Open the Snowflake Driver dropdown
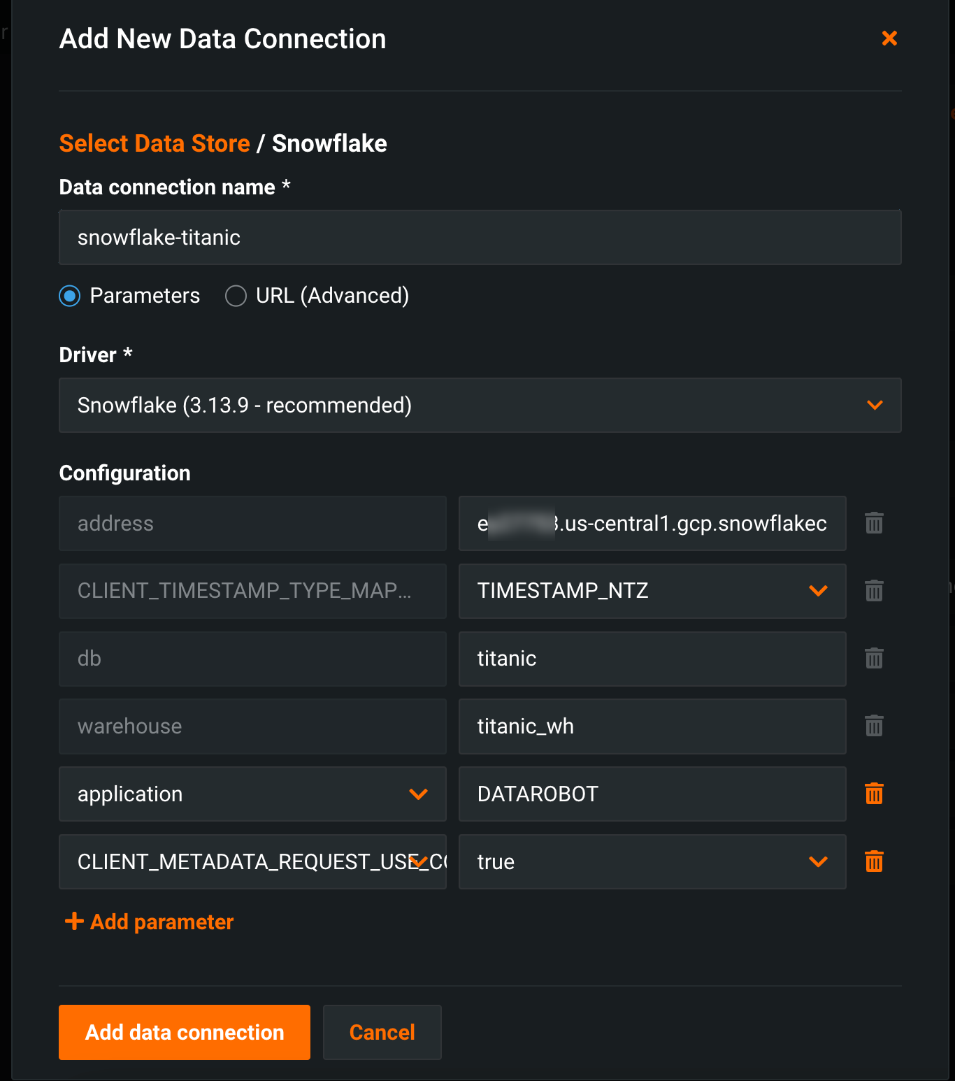955x1081 pixels. click(875, 406)
